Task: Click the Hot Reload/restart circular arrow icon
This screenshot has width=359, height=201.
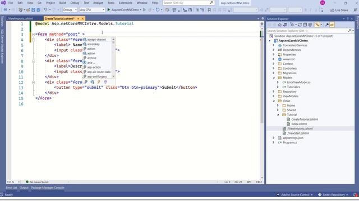Action: pos(158,10)
